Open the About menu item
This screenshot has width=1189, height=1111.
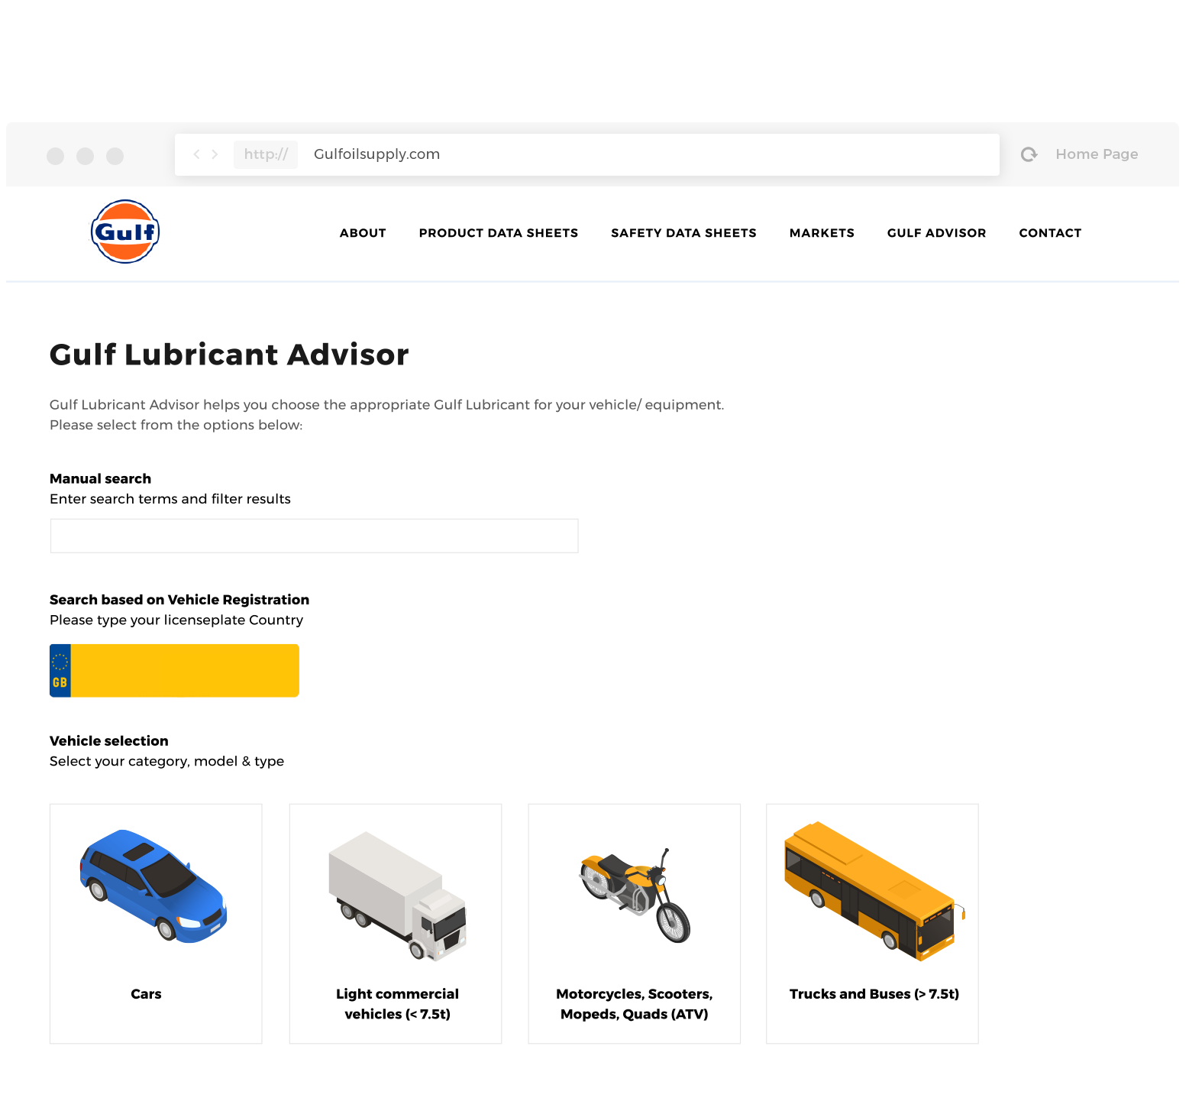tap(363, 233)
